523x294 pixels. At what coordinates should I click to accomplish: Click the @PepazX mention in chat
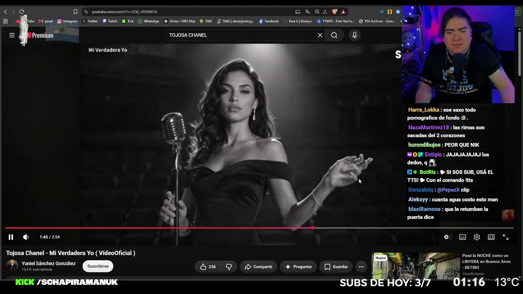[448, 190]
